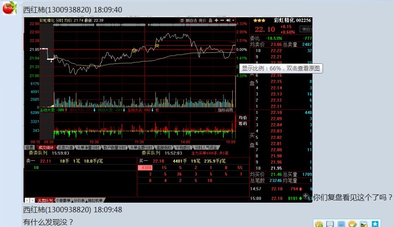
Task: Select the 个股撤单 bottom tab
Action: click(x=63, y=200)
